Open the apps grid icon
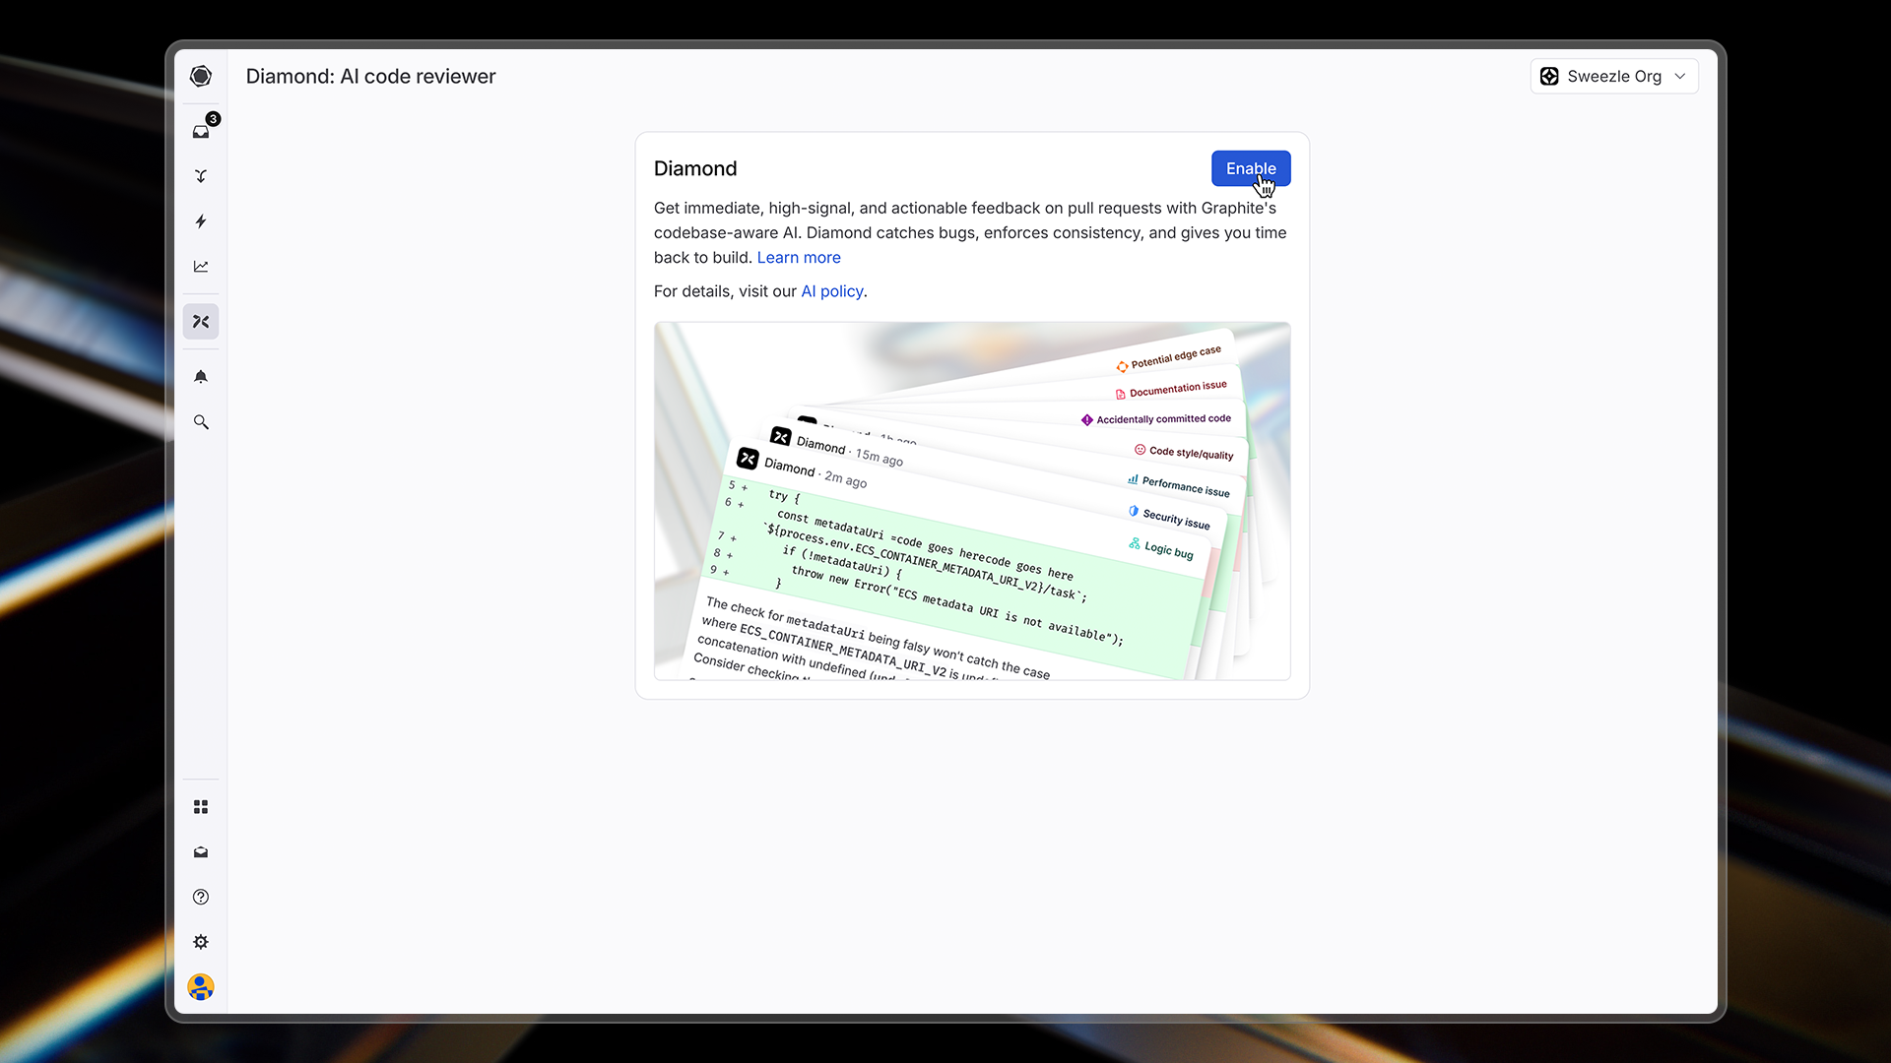Image resolution: width=1891 pixels, height=1063 pixels. coord(201,807)
